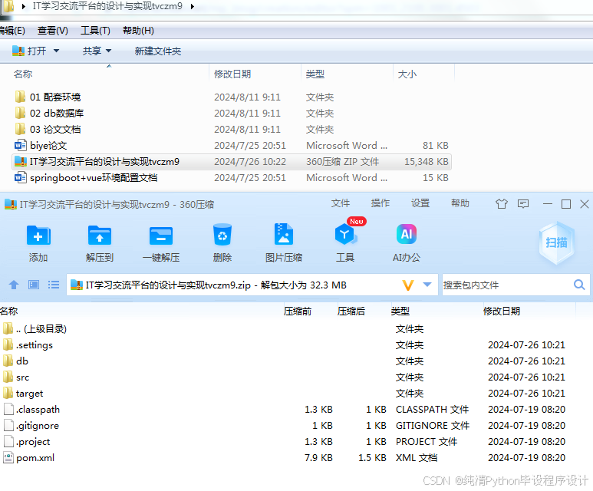Select the .project file name
Viewport: 593px width, 491px height.
coord(33,441)
